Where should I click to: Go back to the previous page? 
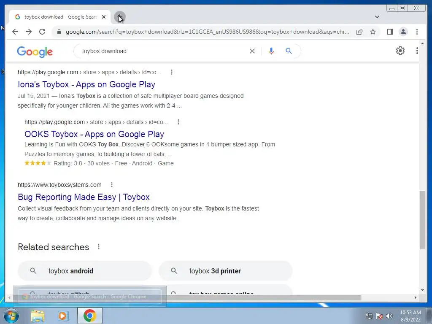(x=15, y=32)
